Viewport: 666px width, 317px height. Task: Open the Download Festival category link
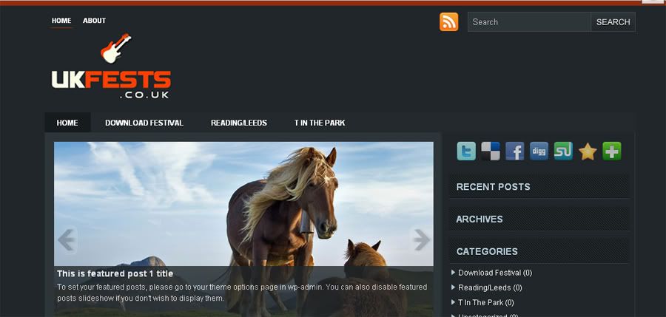[489, 273]
